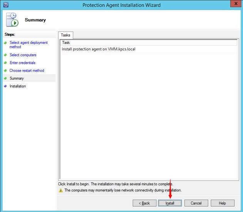Select the VMM.kpcs.local install task row
Screen dimensions: 243x212
point(98,49)
